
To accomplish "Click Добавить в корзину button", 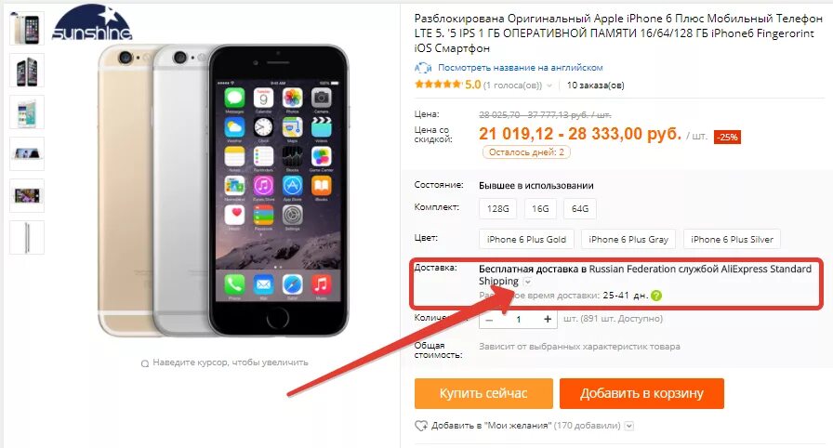I will 641,393.
